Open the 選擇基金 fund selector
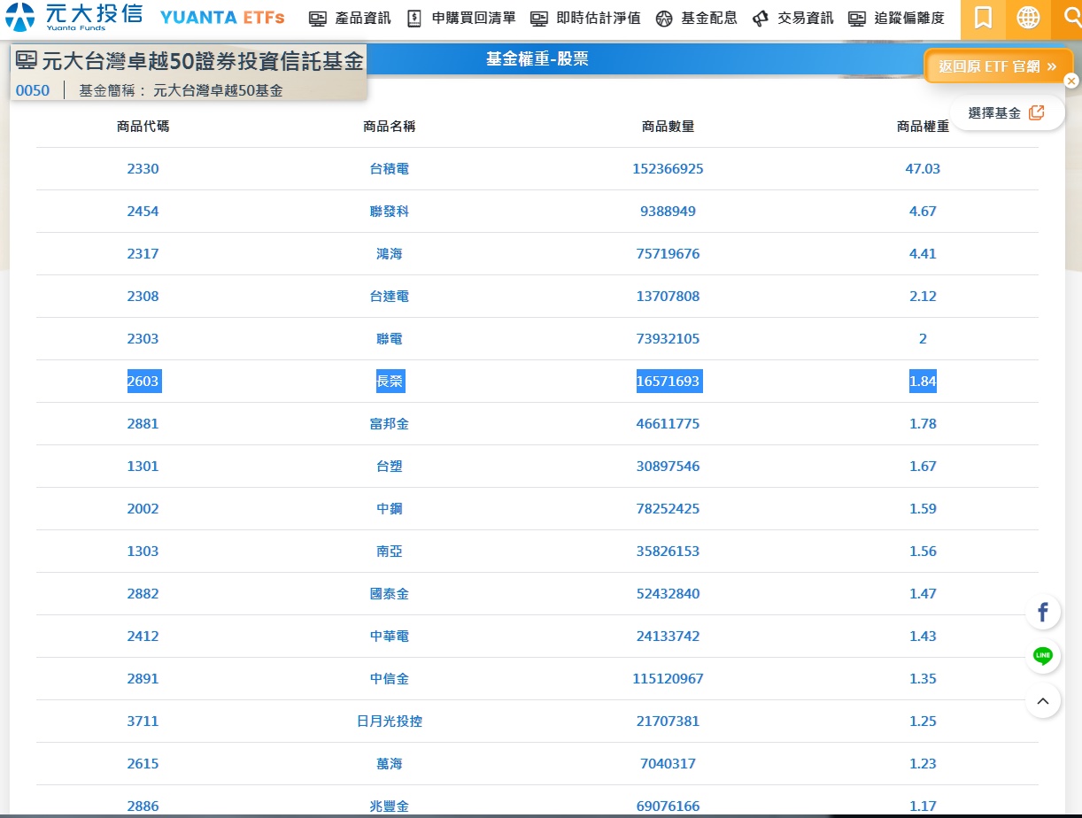 click(1006, 113)
